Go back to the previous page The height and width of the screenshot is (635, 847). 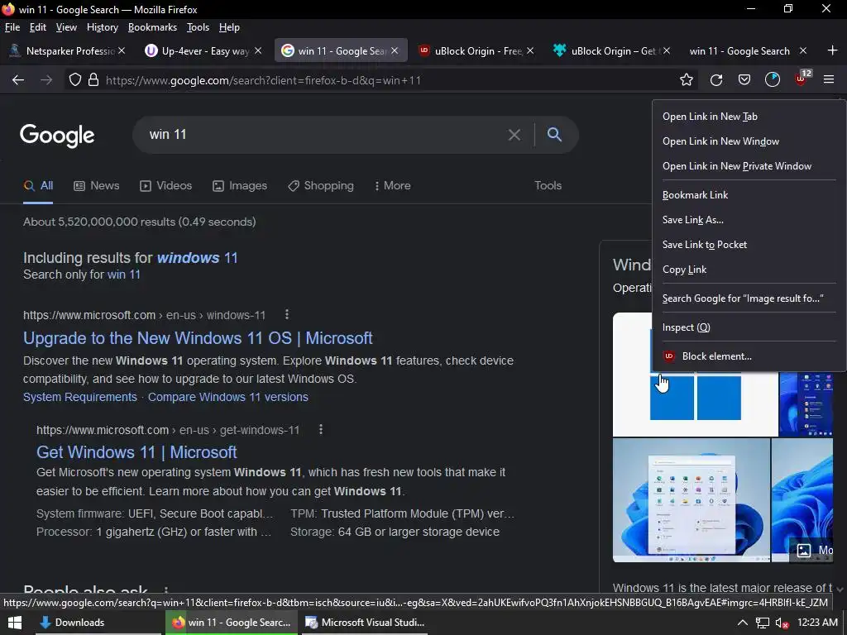coord(18,80)
